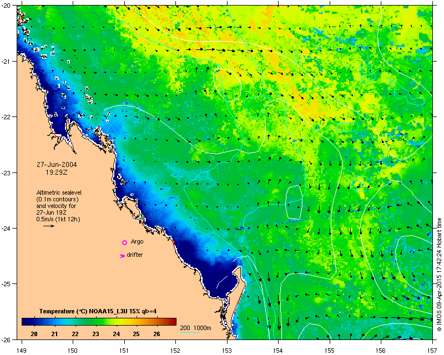This screenshot has height=355, width=444.
Task: Click the time text 19:29Z
Action: coord(57,172)
